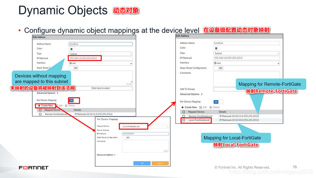The width and height of the screenshot is (316, 178).
Task: Check the header checkbox beside Mapped Device in left dialog
Action: [40, 110]
